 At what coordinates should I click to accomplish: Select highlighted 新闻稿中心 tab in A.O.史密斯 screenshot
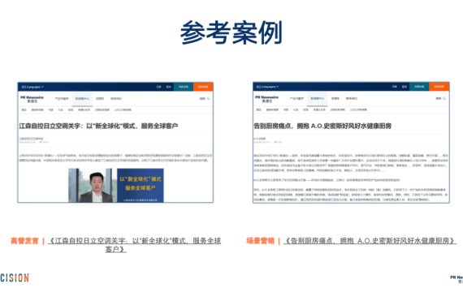[318, 98]
